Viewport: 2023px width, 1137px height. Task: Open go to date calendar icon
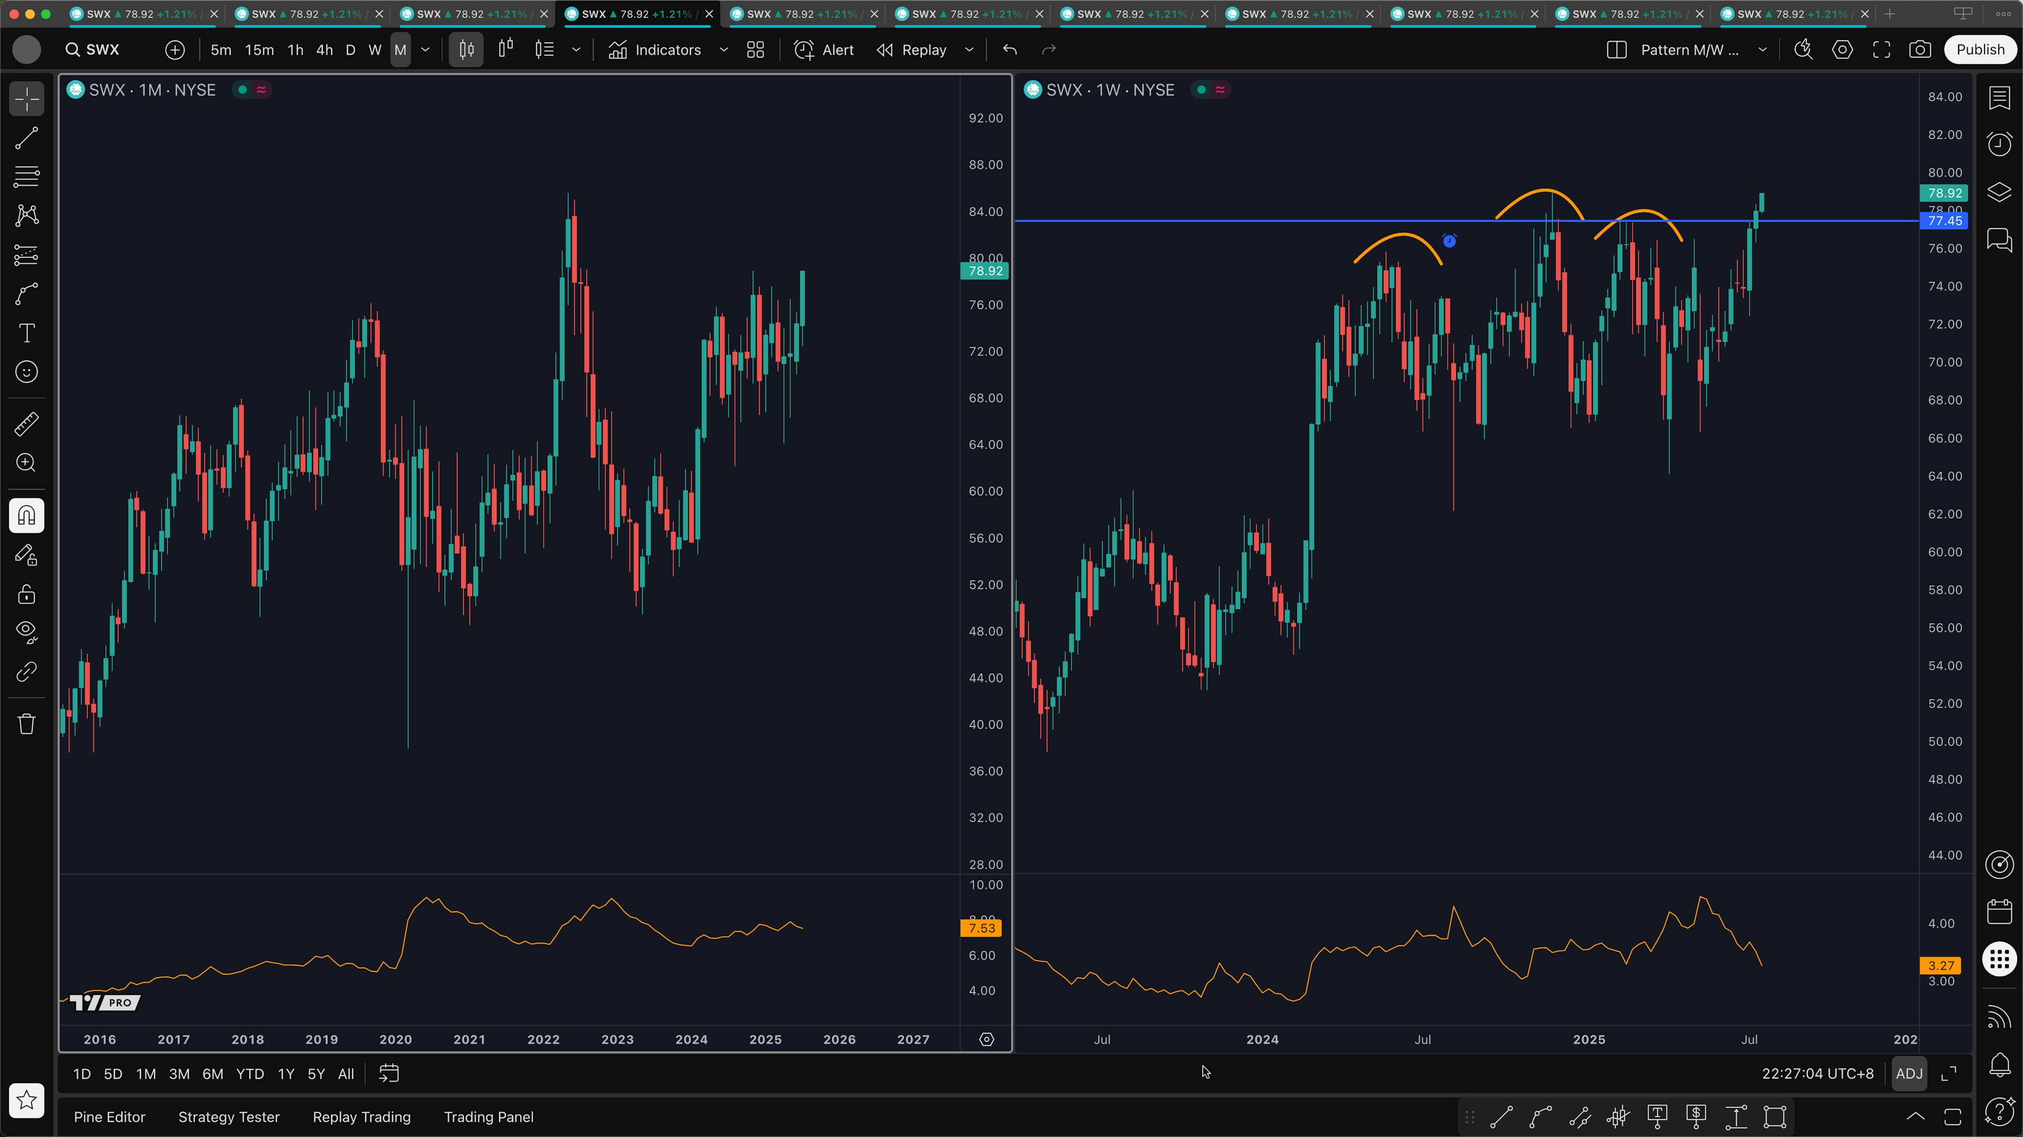389,1073
